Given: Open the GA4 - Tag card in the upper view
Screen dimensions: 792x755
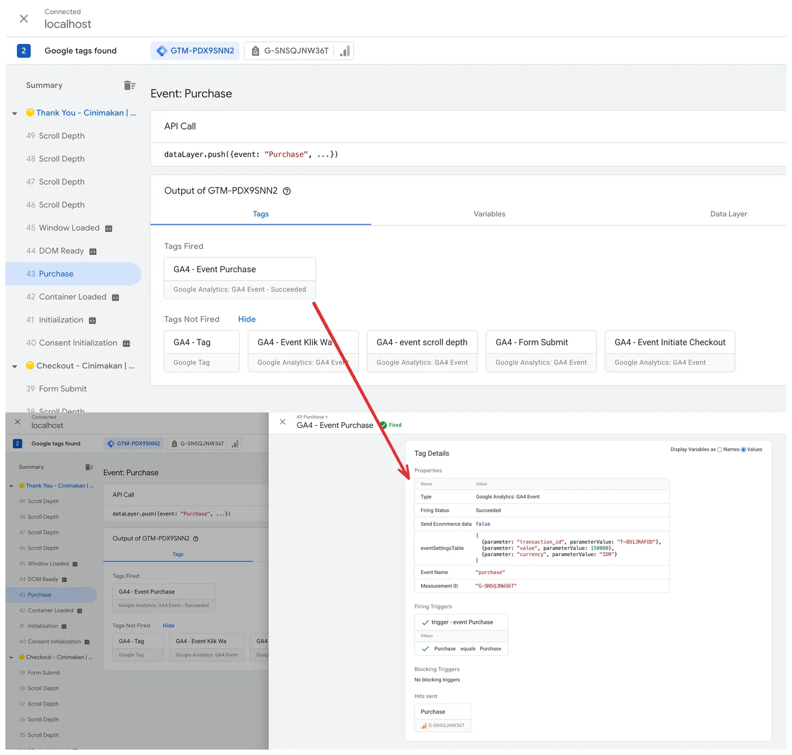Looking at the screenshot, I should pos(202,351).
